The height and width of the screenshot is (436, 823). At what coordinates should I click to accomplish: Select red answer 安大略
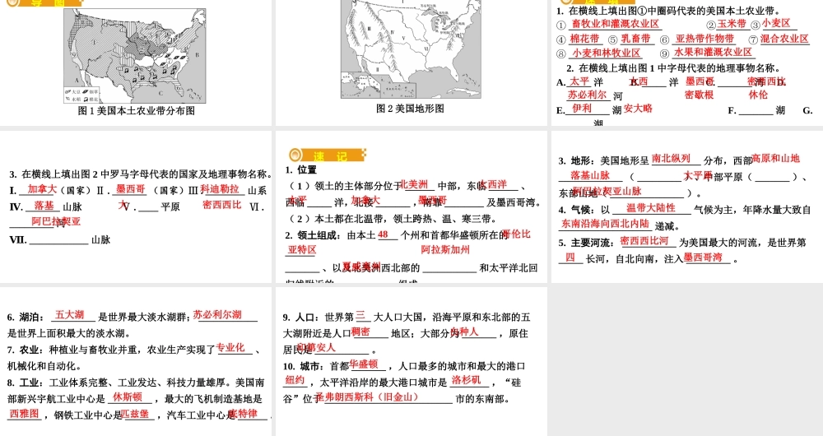638,108
